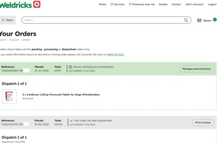
Task: Click the total £16.46
Action: [58, 124]
